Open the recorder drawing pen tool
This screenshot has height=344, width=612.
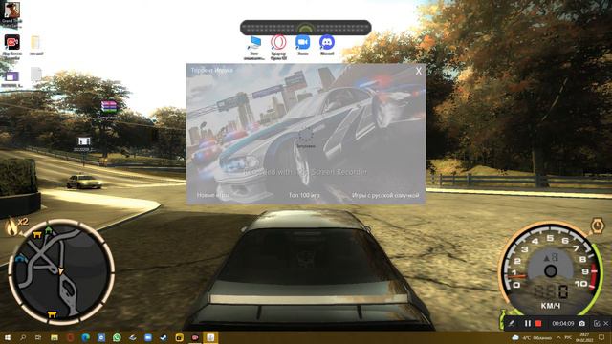click(512, 323)
